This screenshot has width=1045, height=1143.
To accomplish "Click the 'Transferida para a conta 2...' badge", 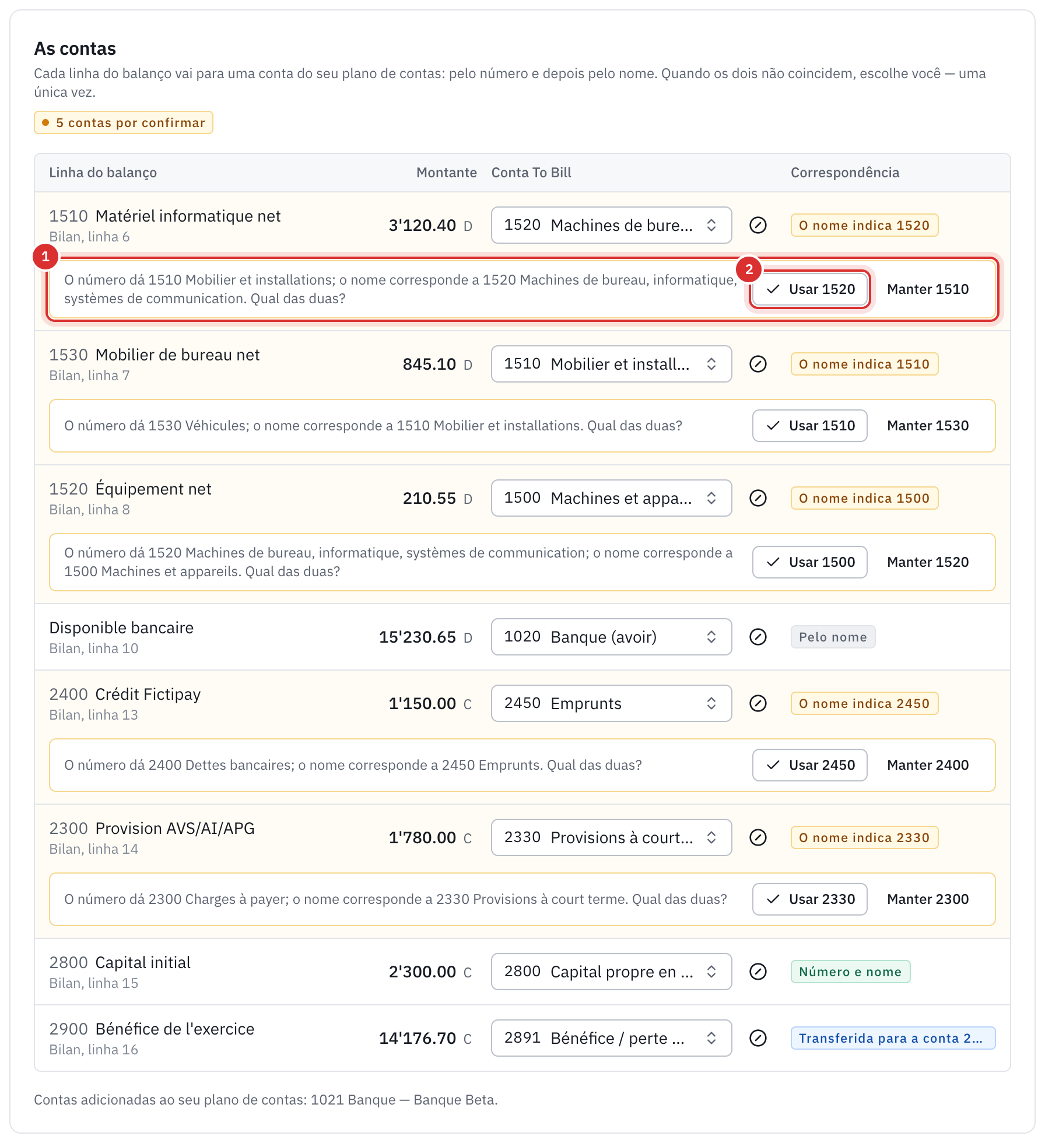I will point(893,1038).
